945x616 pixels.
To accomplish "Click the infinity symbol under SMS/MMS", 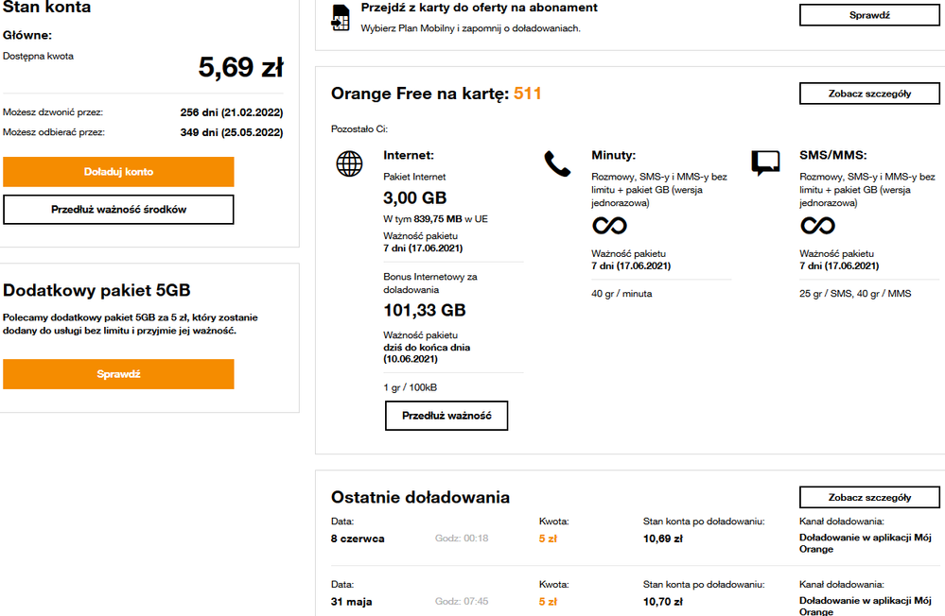I will tap(817, 226).
